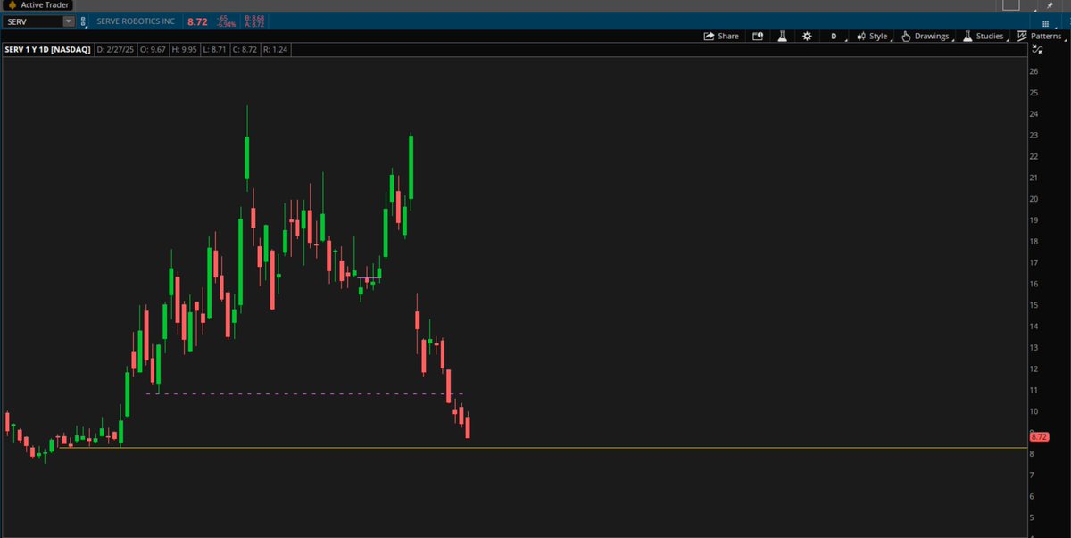The image size is (1071, 538).
Task: Click the -6.94% change value
Action: 227,24
